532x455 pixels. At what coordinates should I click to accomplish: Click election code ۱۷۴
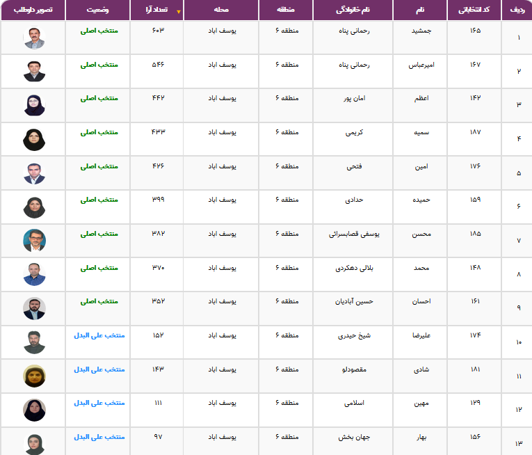[x=475, y=335]
